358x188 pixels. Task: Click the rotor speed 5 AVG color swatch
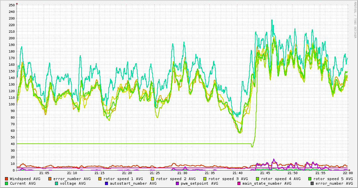tap(310, 179)
